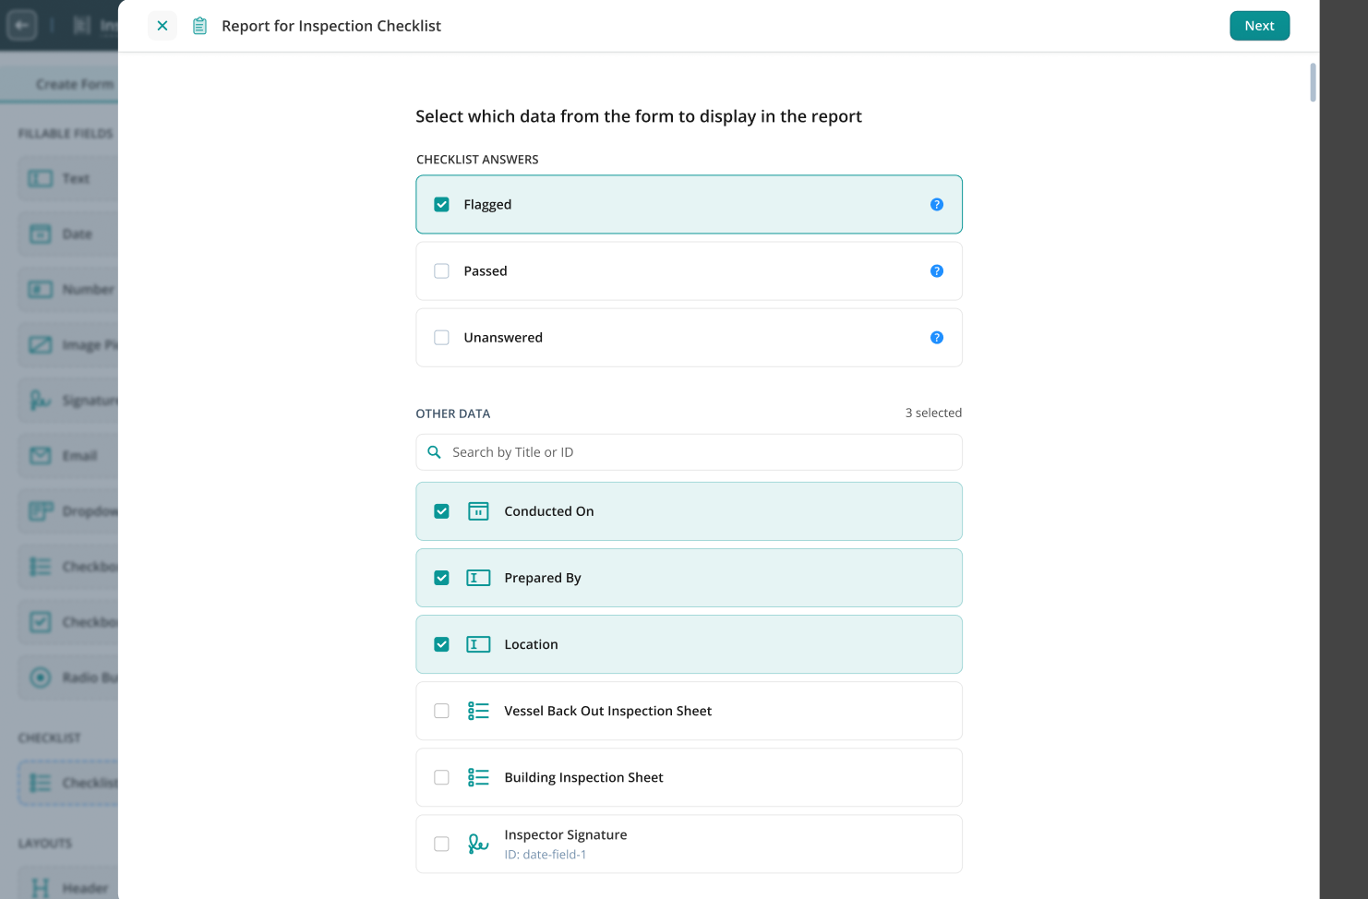Click the vertical scrollbar thumb in the dialog
Image resolution: width=1368 pixels, height=899 pixels.
coord(1313,83)
